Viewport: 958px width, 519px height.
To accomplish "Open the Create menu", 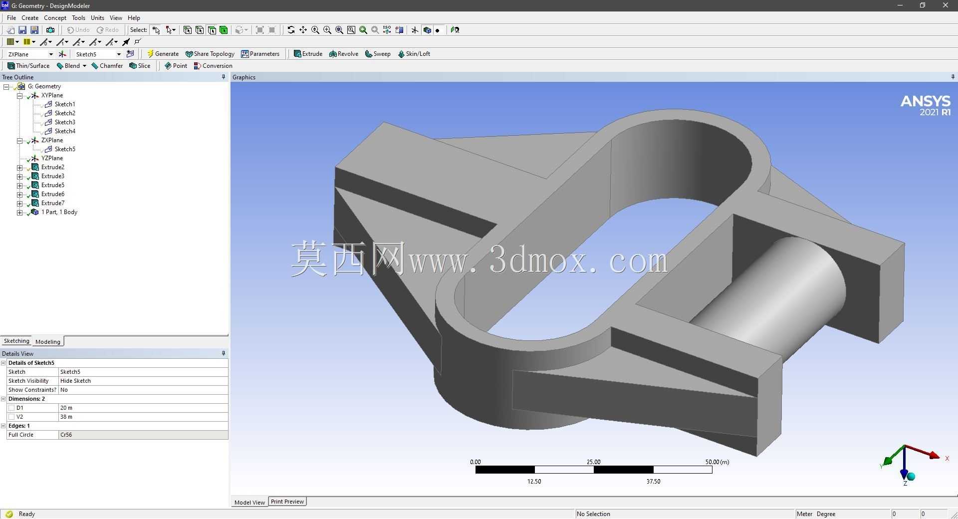I will coord(30,18).
